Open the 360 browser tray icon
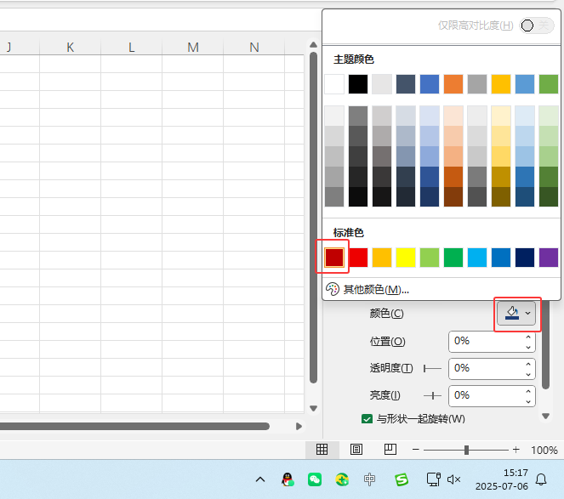564x499 pixels. pos(342,479)
